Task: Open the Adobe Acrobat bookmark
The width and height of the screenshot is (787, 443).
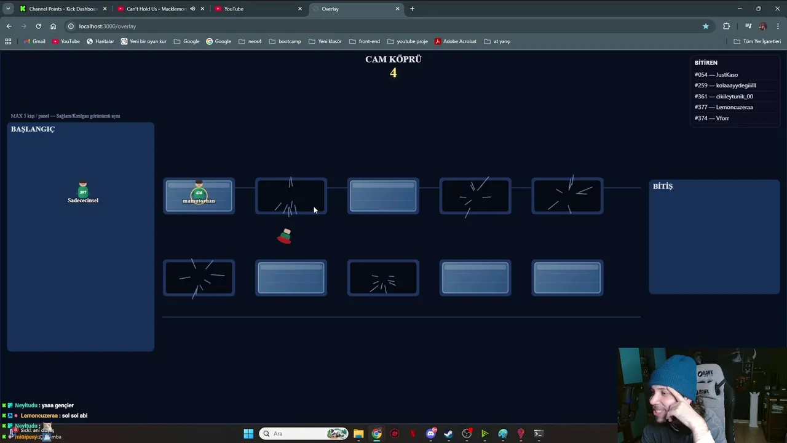Action: [456, 41]
